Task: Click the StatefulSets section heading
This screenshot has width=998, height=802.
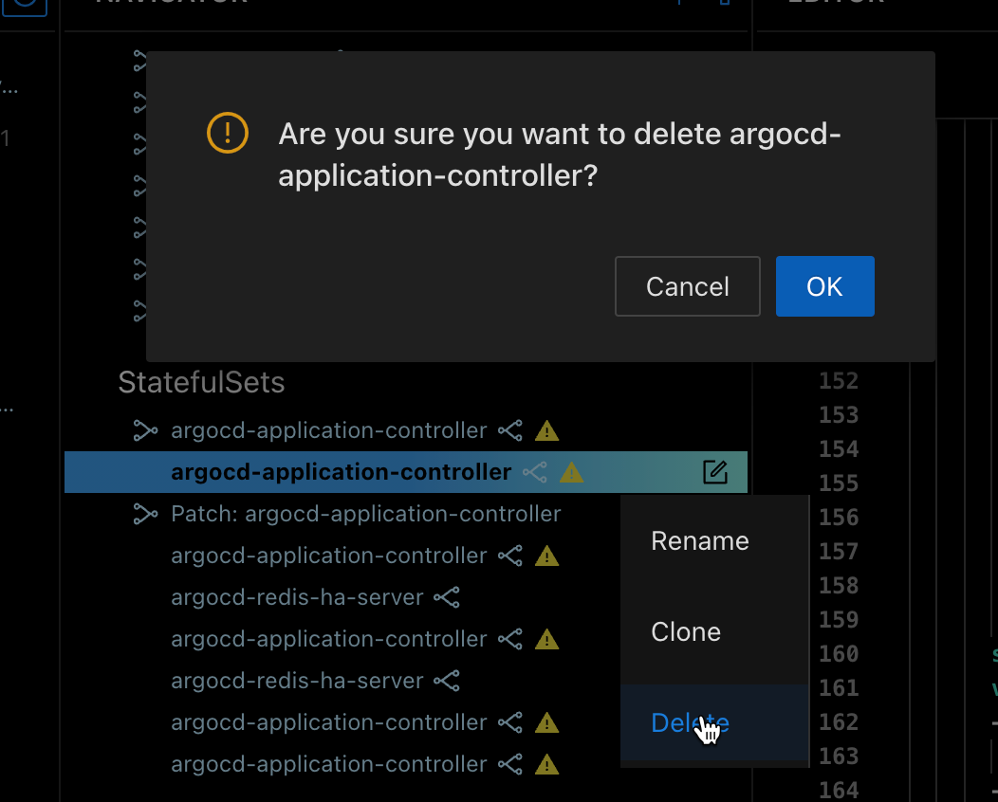Action: coord(201,382)
